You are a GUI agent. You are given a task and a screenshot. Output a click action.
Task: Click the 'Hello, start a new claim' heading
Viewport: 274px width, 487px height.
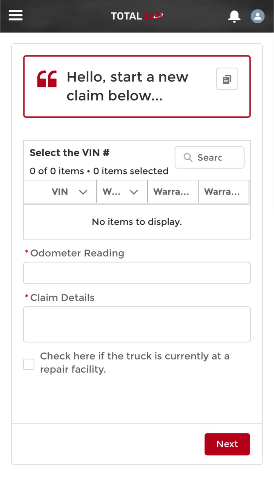coord(128,86)
